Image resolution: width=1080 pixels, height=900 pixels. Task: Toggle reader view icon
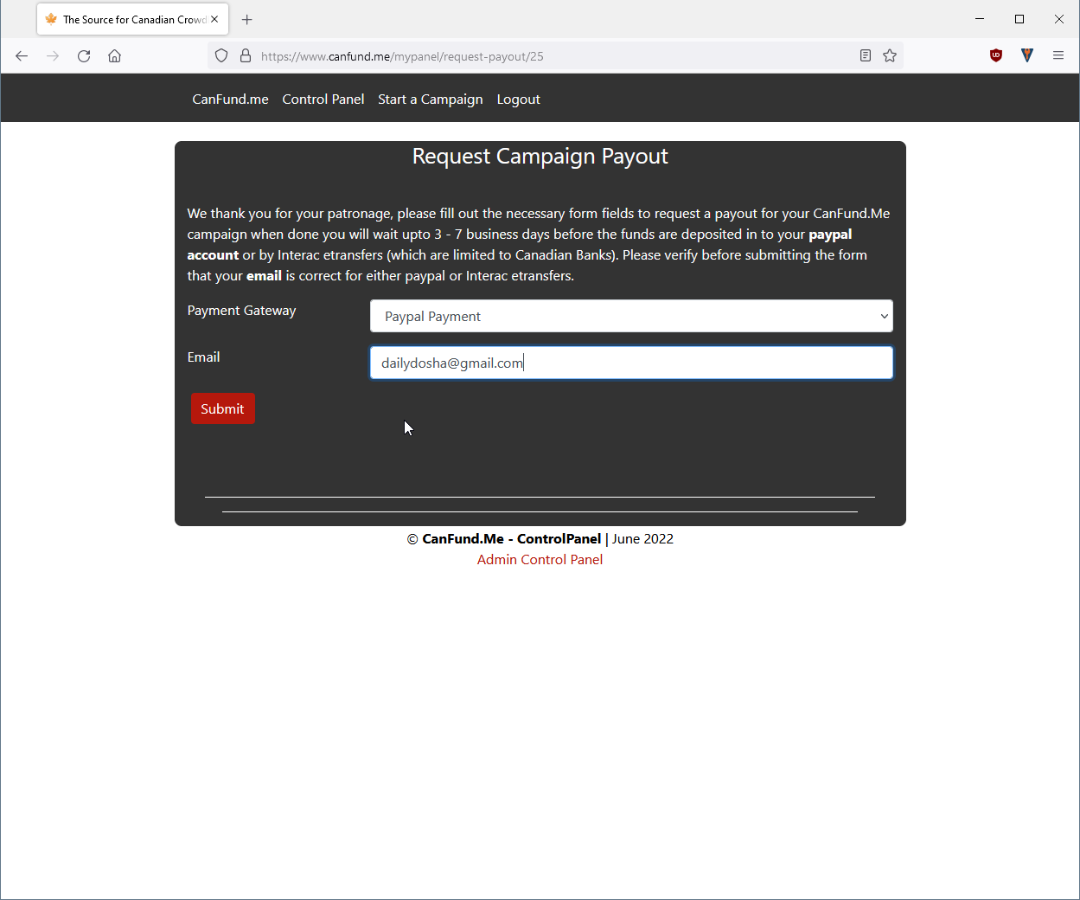click(x=866, y=55)
